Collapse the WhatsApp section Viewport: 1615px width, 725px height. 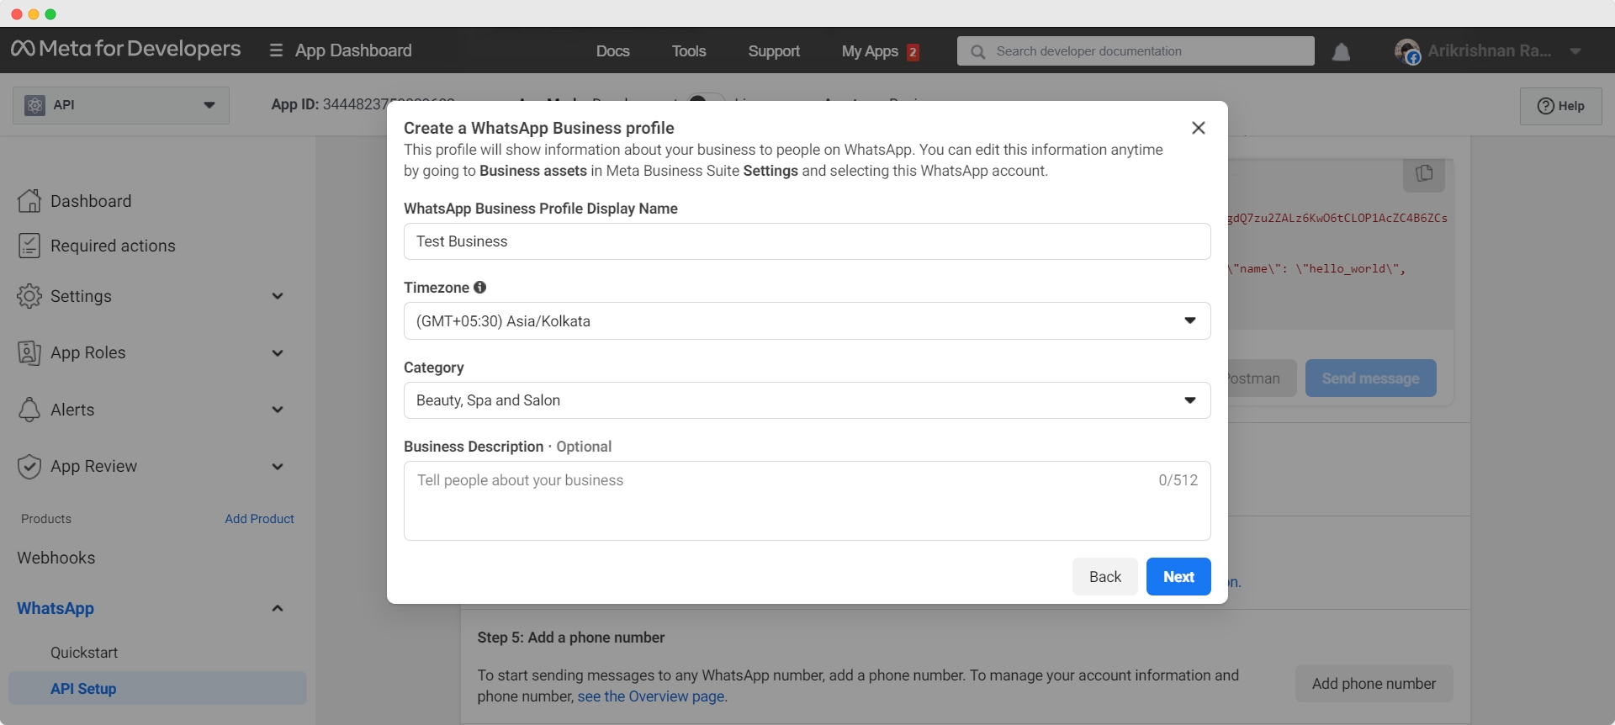(x=278, y=608)
